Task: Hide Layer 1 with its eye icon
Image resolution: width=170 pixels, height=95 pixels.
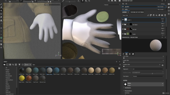Action: tap(123, 20)
